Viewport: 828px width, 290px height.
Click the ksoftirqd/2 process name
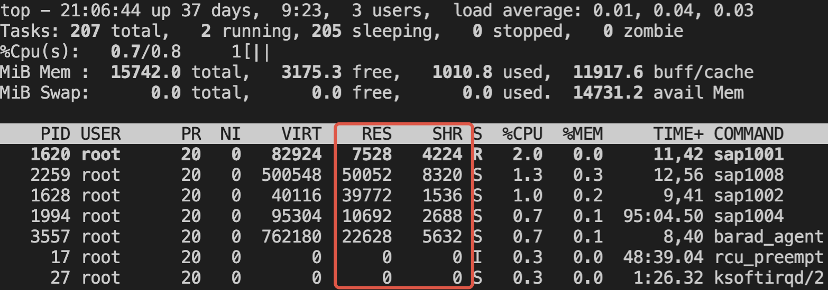(x=769, y=278)
